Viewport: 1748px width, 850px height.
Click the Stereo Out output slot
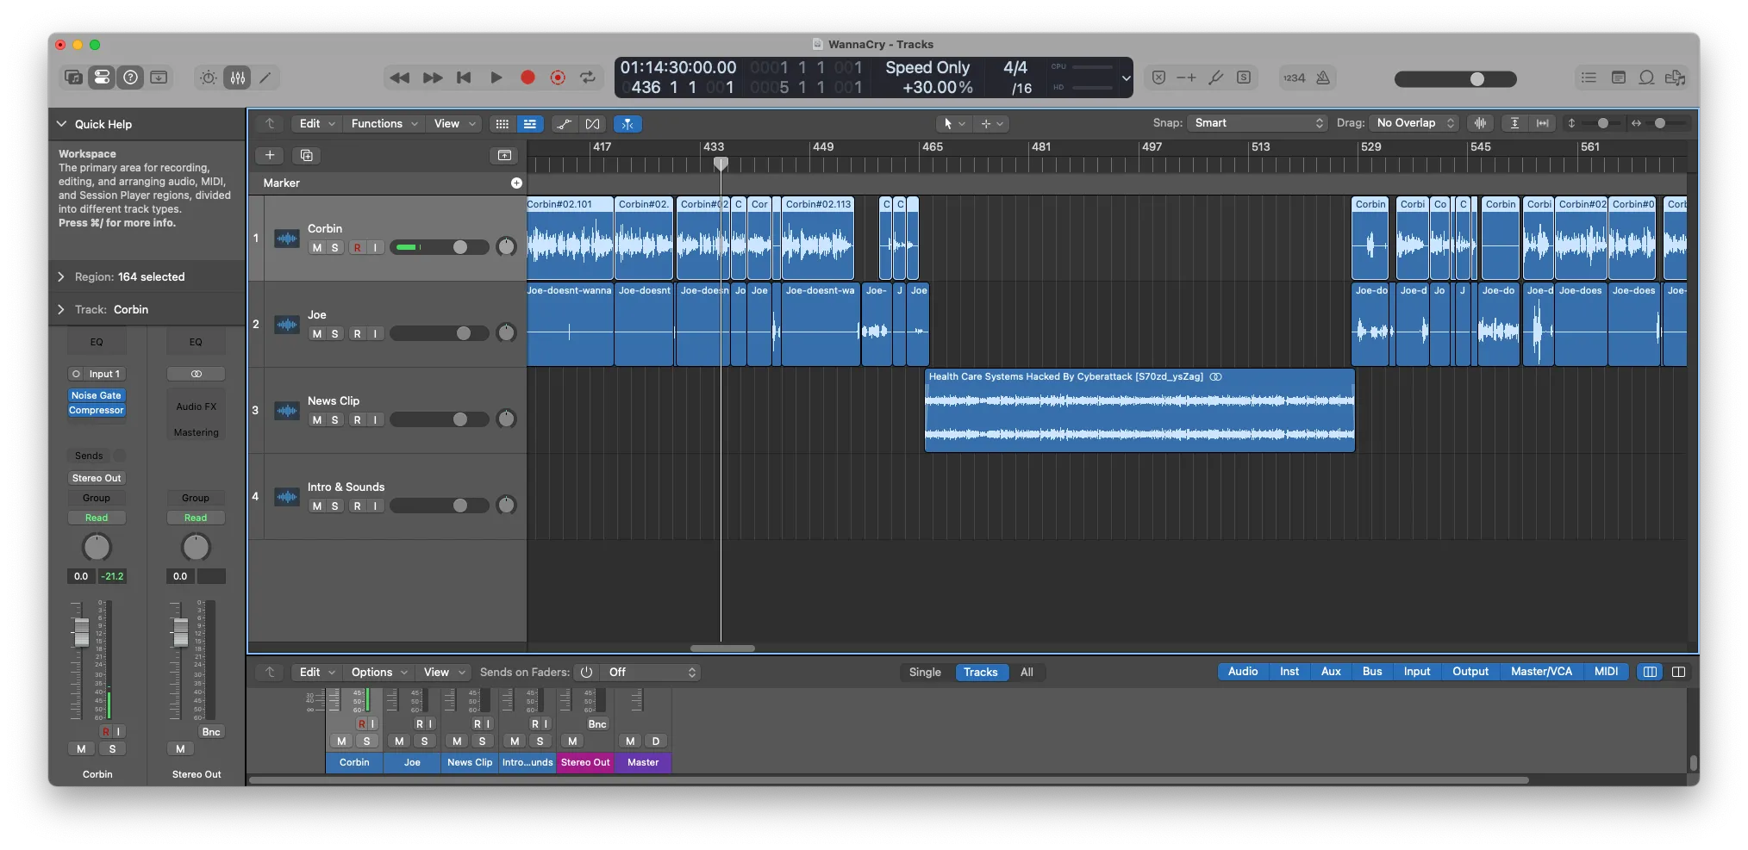pyautogui.click(x=97, y=478)
